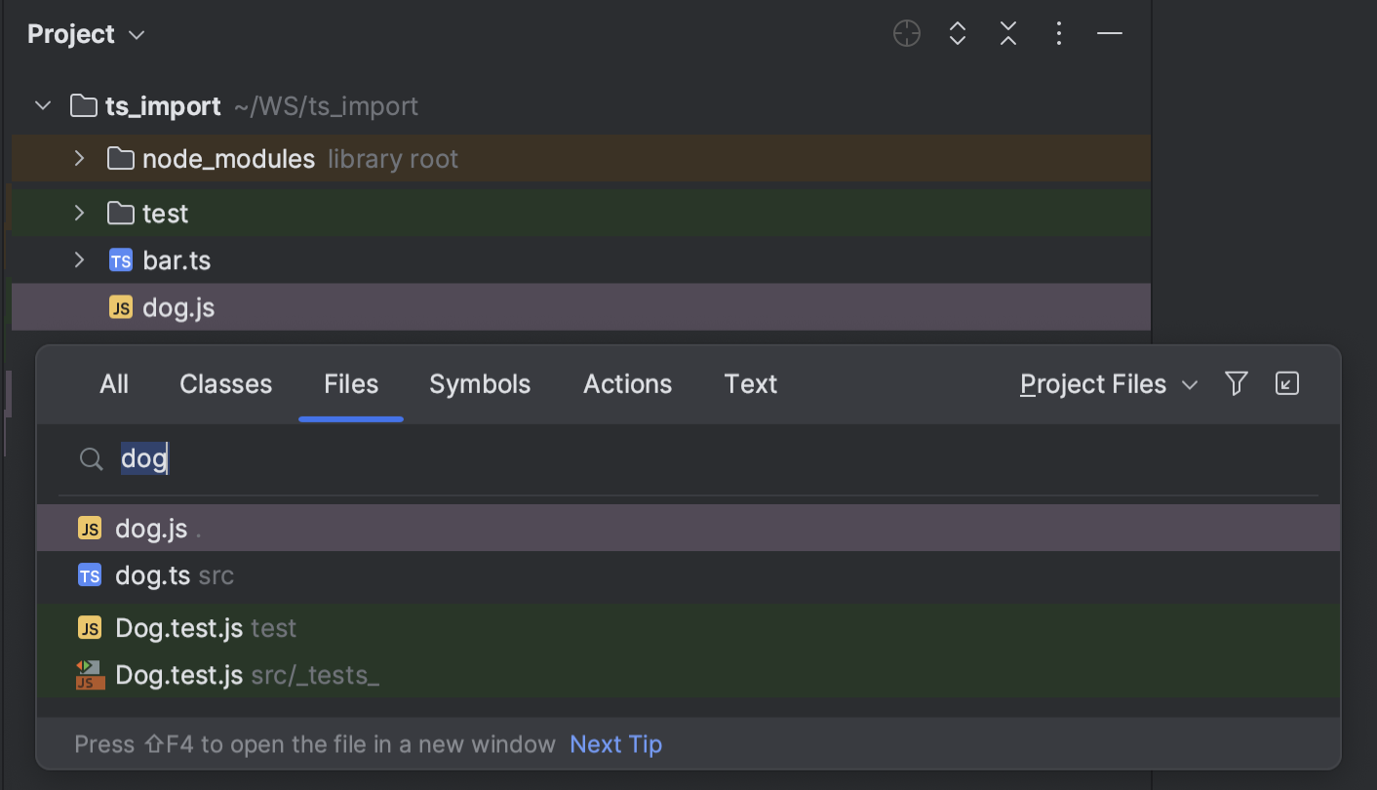1377x790 pixels.
Task: Switch to the Actions tab
Action: [x=627, y=383]
